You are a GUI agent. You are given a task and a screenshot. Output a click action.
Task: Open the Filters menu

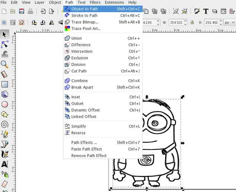95,2
